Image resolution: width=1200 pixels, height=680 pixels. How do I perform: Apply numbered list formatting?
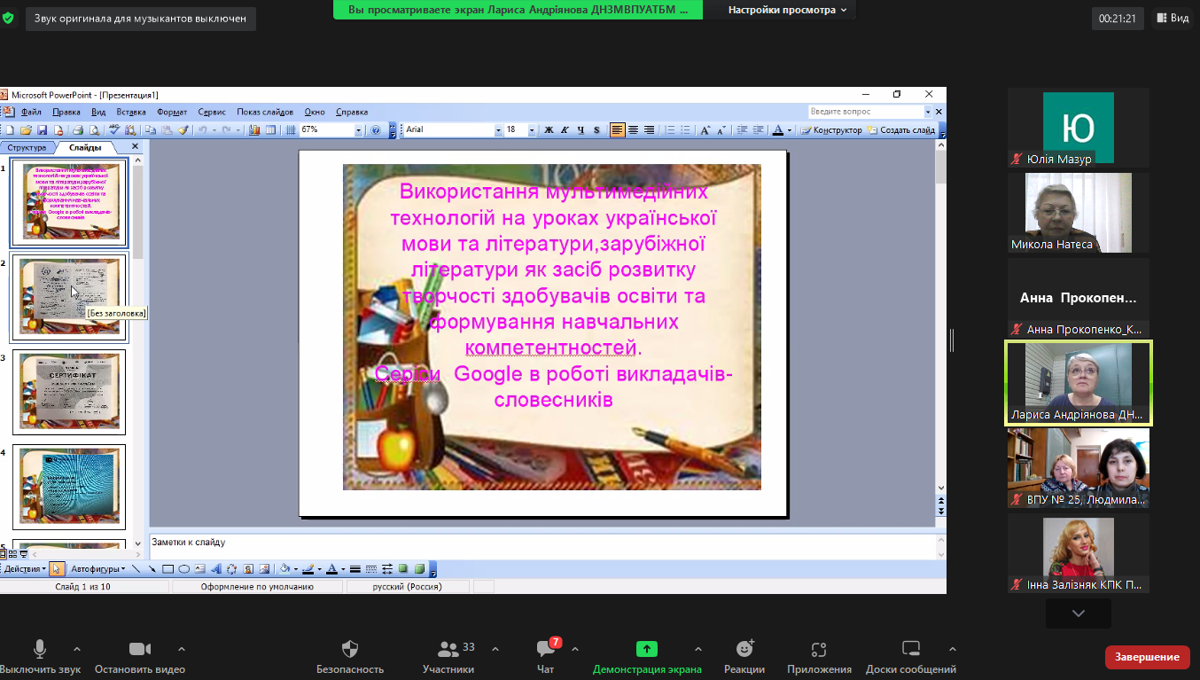tap(671, 129)
